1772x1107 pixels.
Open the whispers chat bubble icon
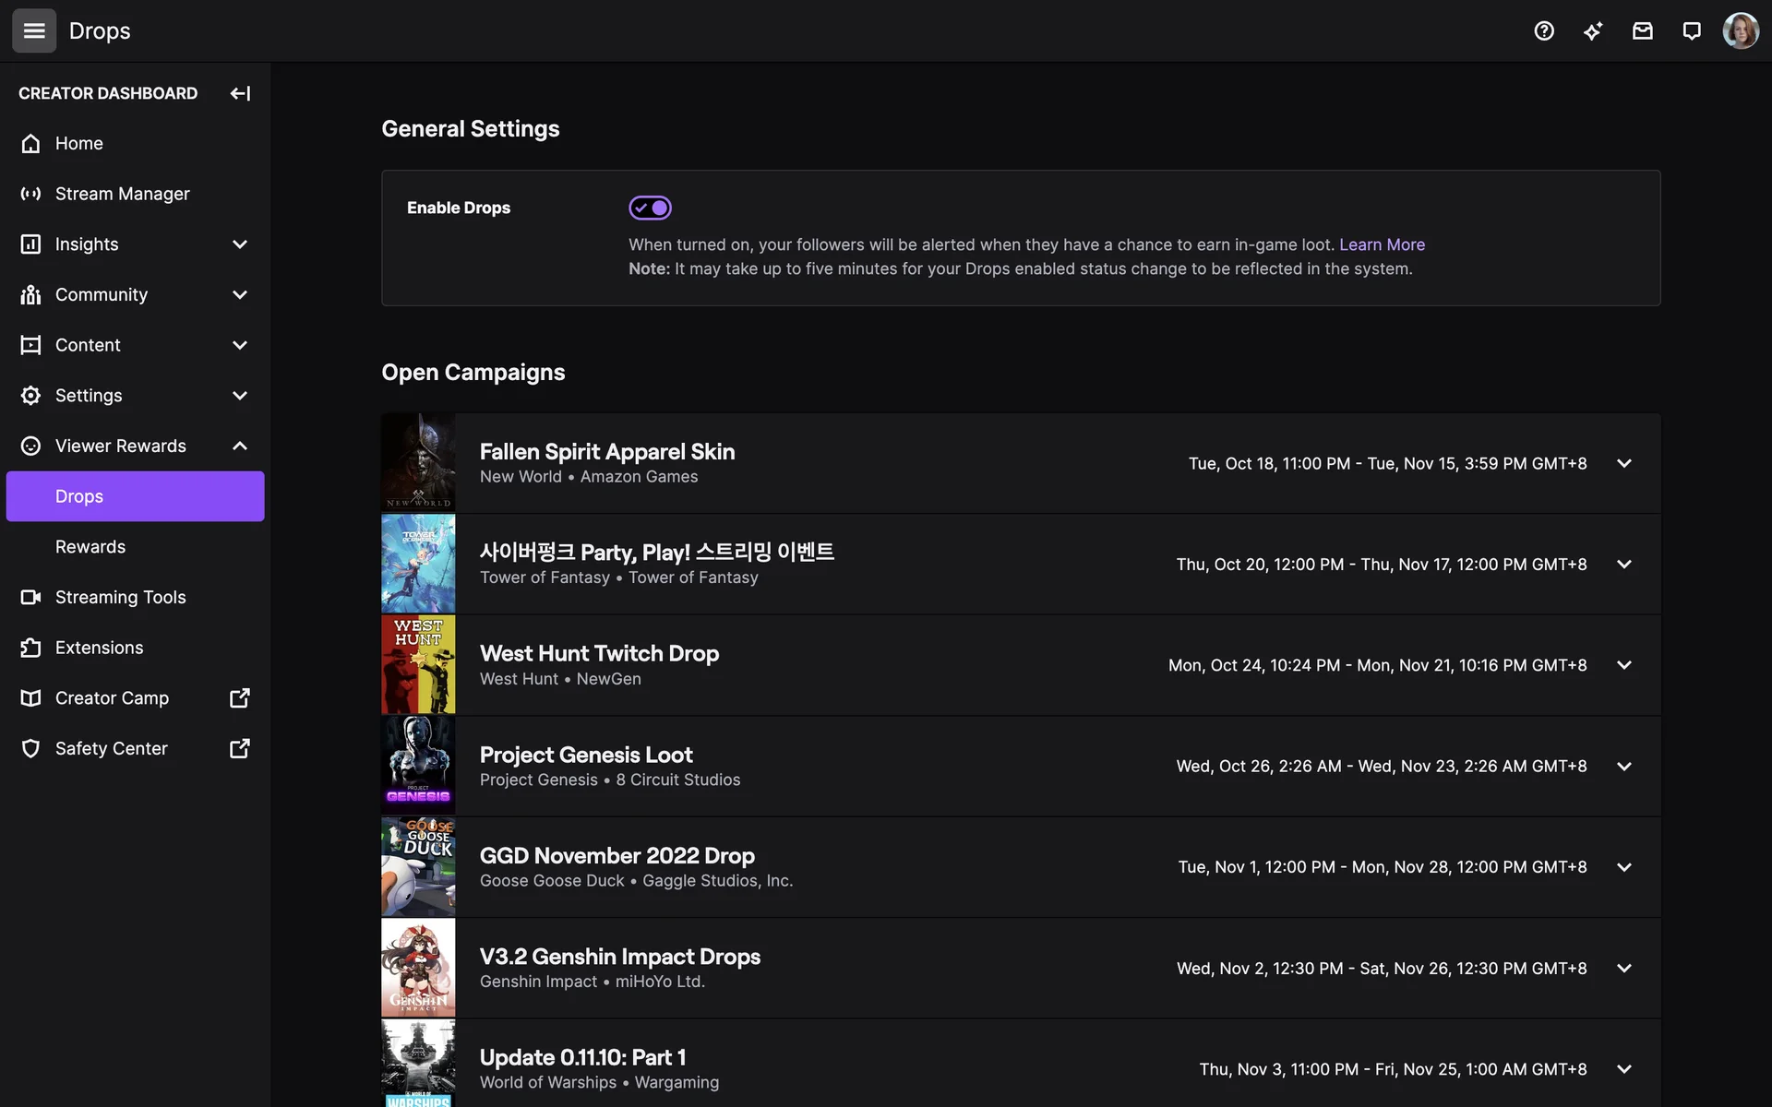point(1691,30)
